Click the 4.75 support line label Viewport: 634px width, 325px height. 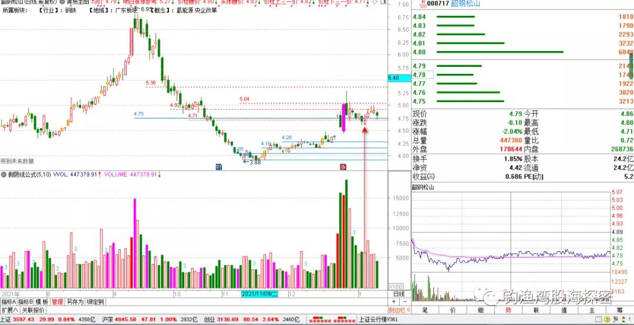coord(139,114)
